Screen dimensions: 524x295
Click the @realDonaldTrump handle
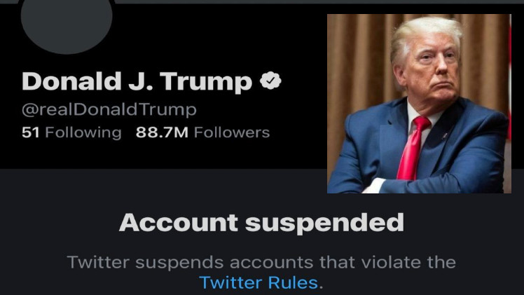pyautogui.click(x=109, y=109)
